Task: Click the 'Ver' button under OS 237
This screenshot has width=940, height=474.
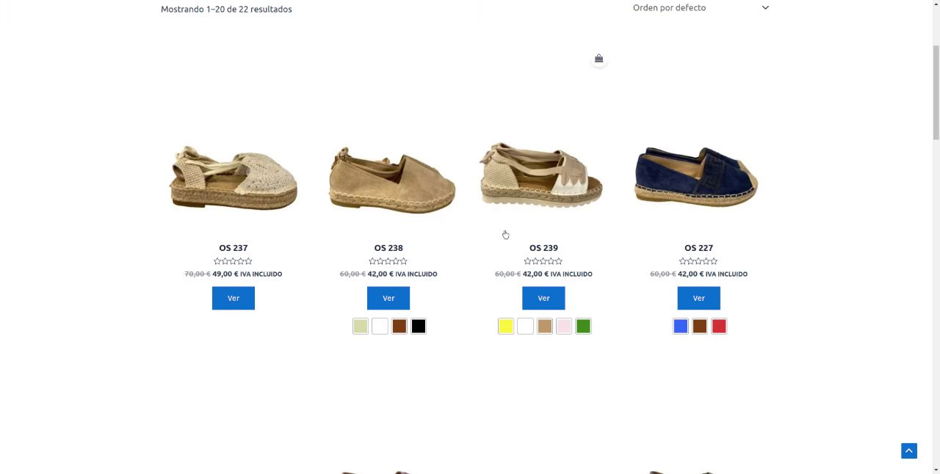Action: (x=234, y=298)
